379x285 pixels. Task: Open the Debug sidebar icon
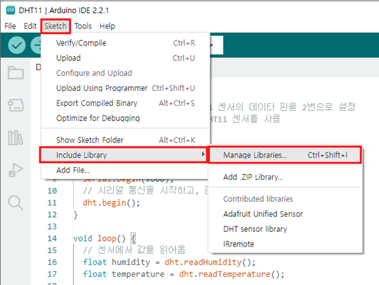16,170
